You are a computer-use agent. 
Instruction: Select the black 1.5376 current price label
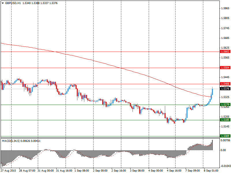225,89
